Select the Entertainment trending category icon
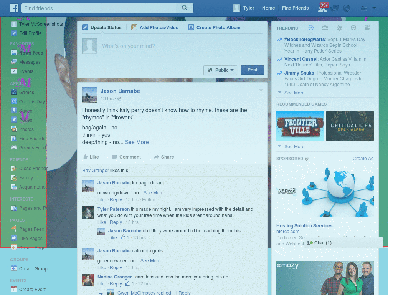The height and width of the screenshot is (295, 393). (367, 28)
